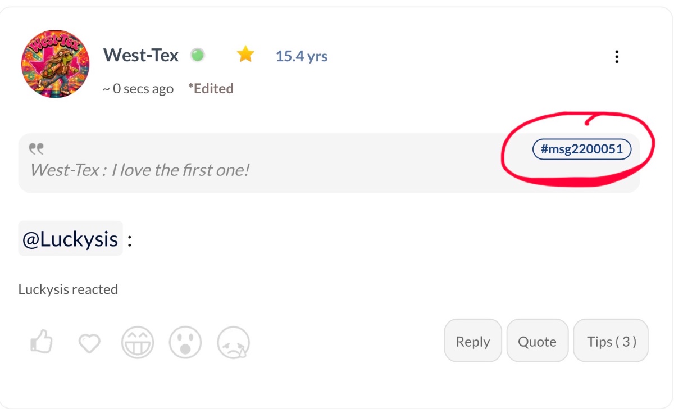Click the Reply button
Image resolution: width=674 pixels, height=413 pixels.
[x=473, y=341]
